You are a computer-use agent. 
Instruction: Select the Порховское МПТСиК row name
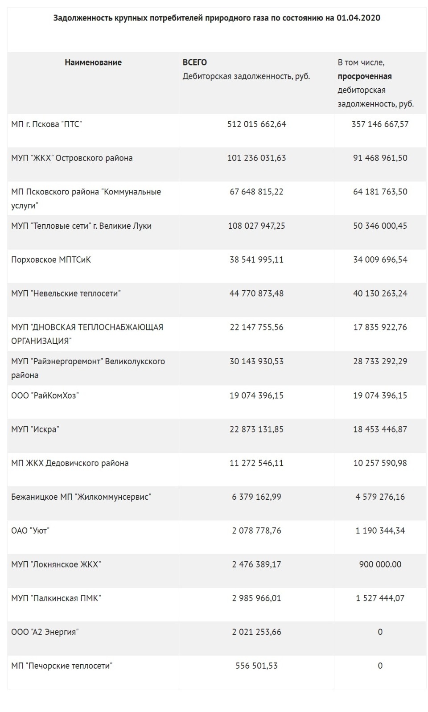tap(51, 260)
